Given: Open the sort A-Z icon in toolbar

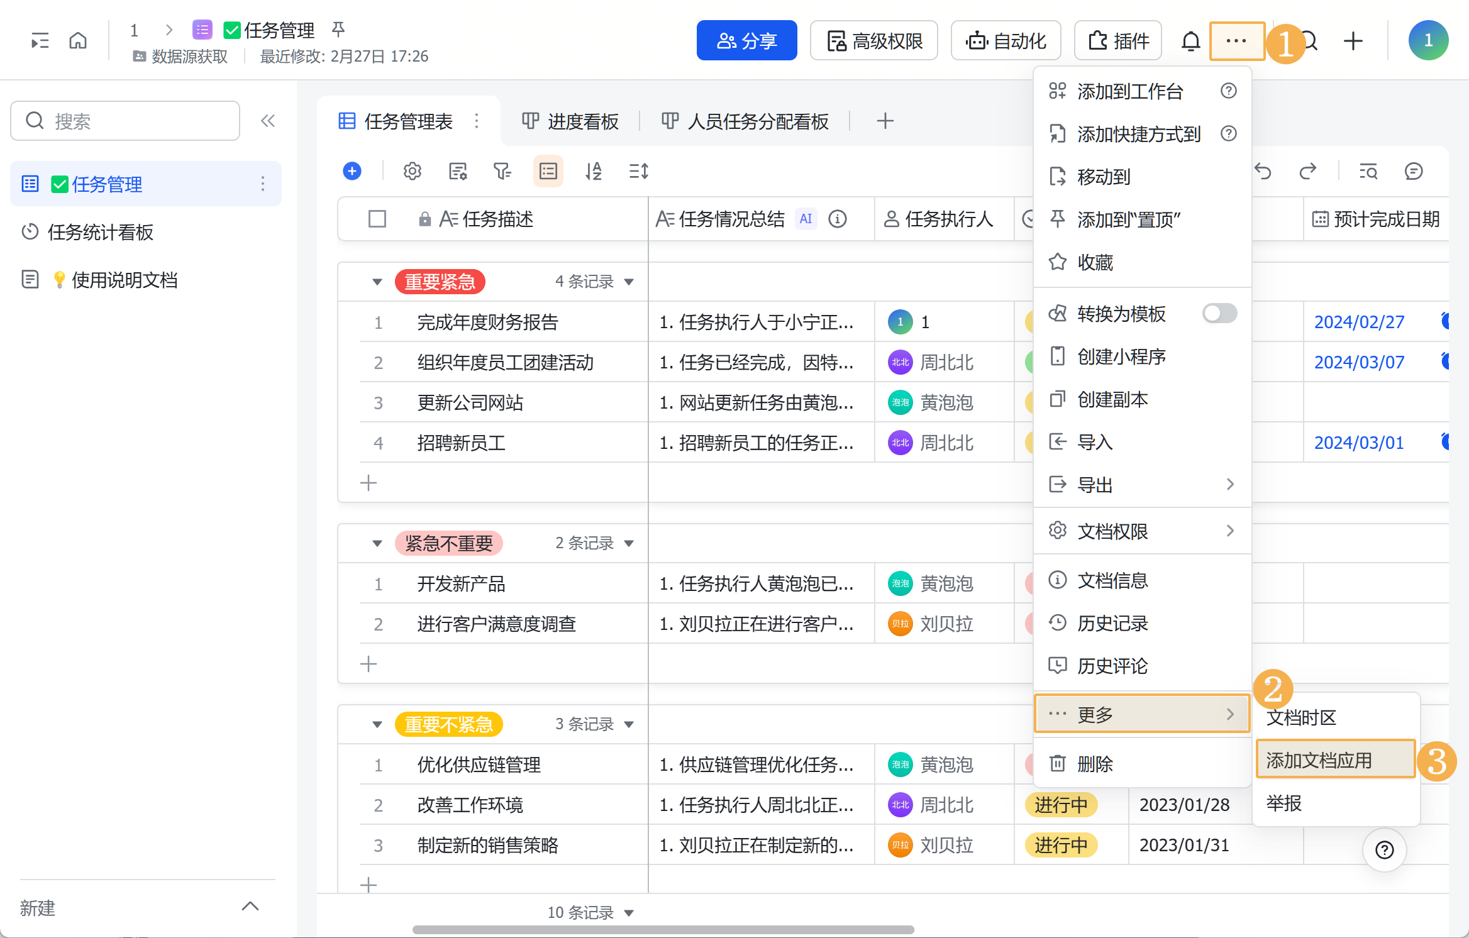Looking at the screenshot, I should (593, 171).
